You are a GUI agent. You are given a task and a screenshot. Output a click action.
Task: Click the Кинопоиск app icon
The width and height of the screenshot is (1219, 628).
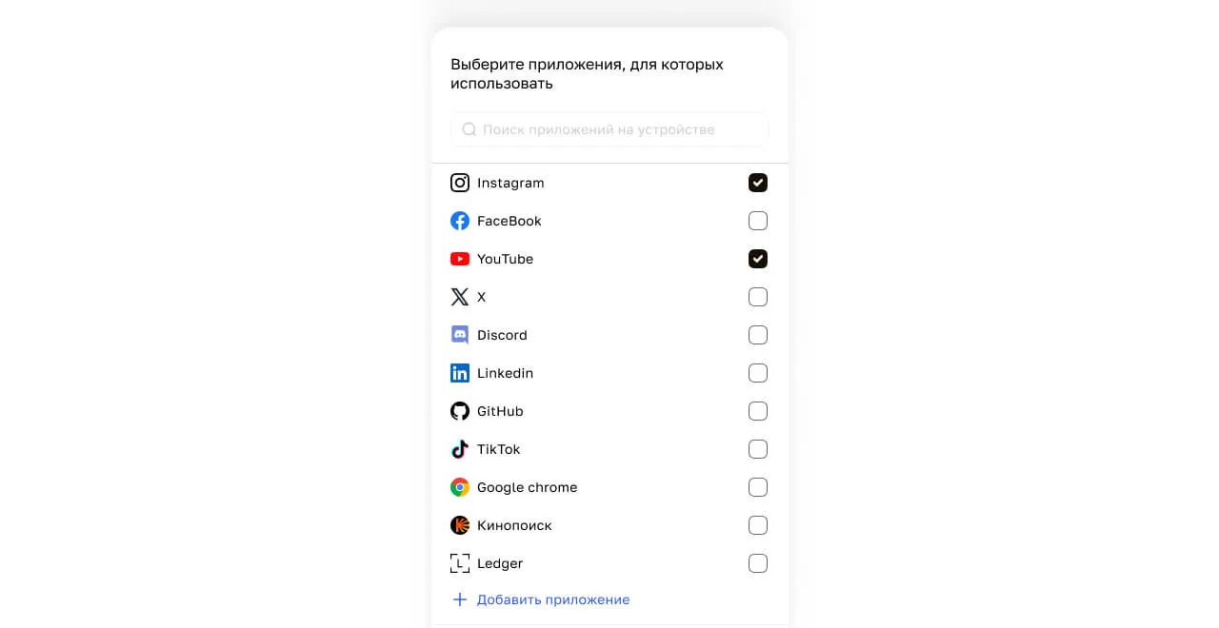point(460,525)
